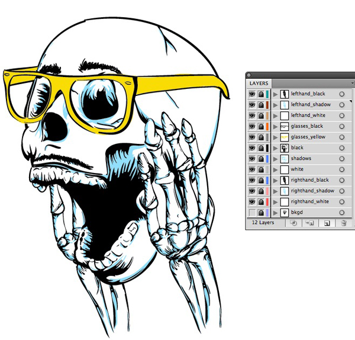Click target circle for black layer

[x=342, y=147]
